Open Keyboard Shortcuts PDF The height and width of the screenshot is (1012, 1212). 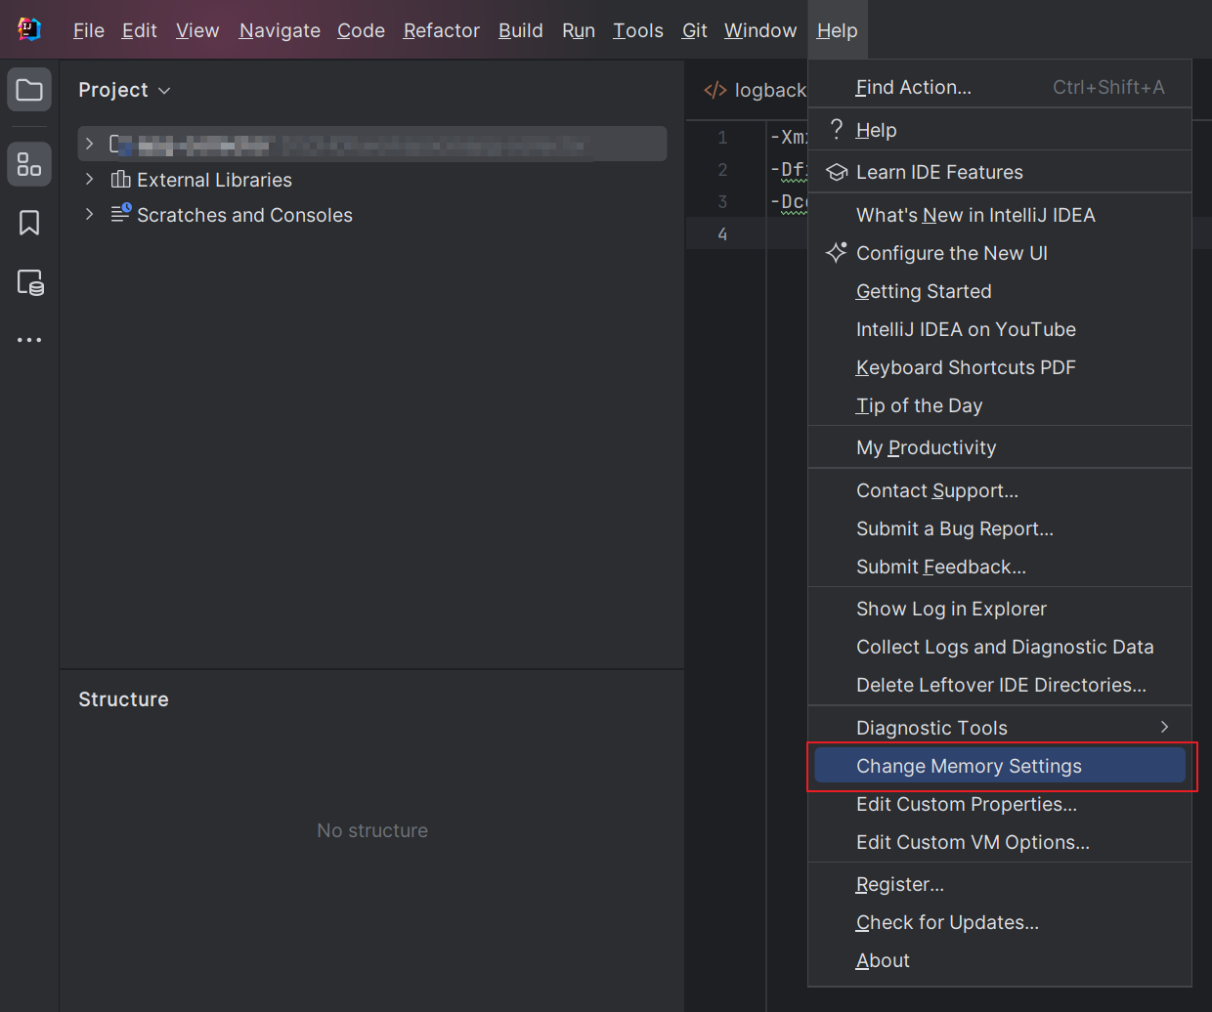tap(1000, 367)
